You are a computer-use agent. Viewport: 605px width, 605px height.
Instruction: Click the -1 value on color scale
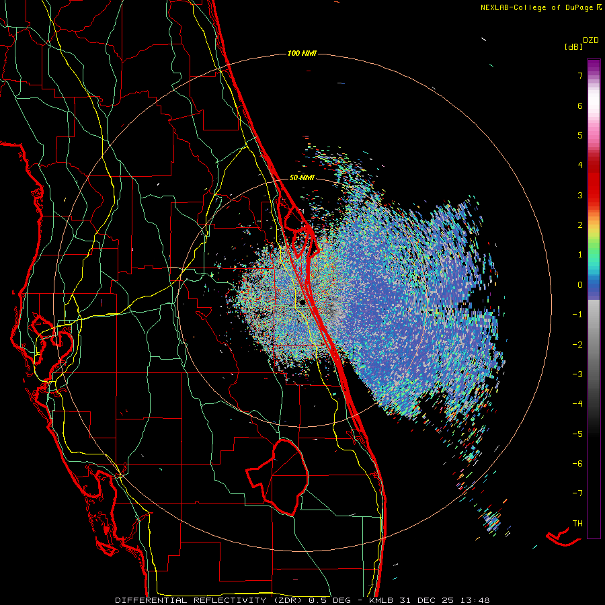click(x=577, y=315)
